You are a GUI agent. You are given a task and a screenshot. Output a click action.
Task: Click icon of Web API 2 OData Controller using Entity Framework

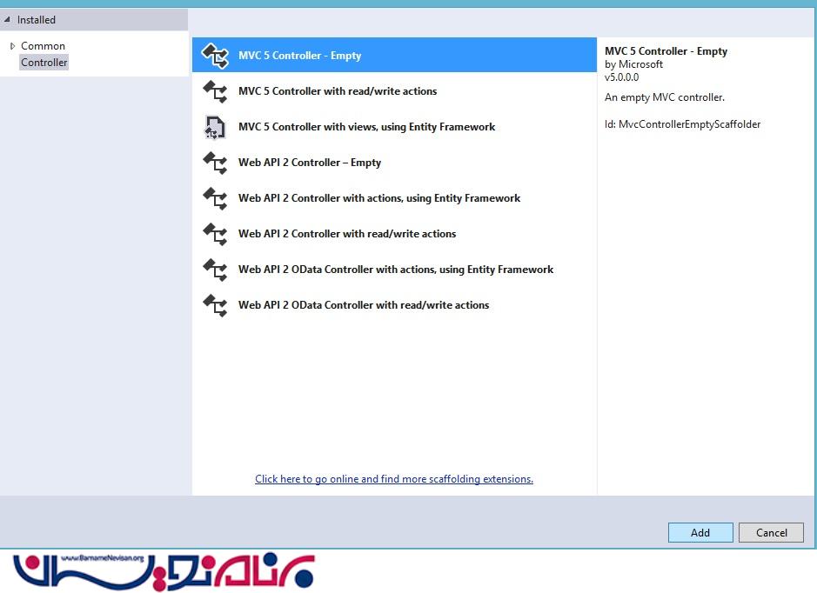[215, 270]
